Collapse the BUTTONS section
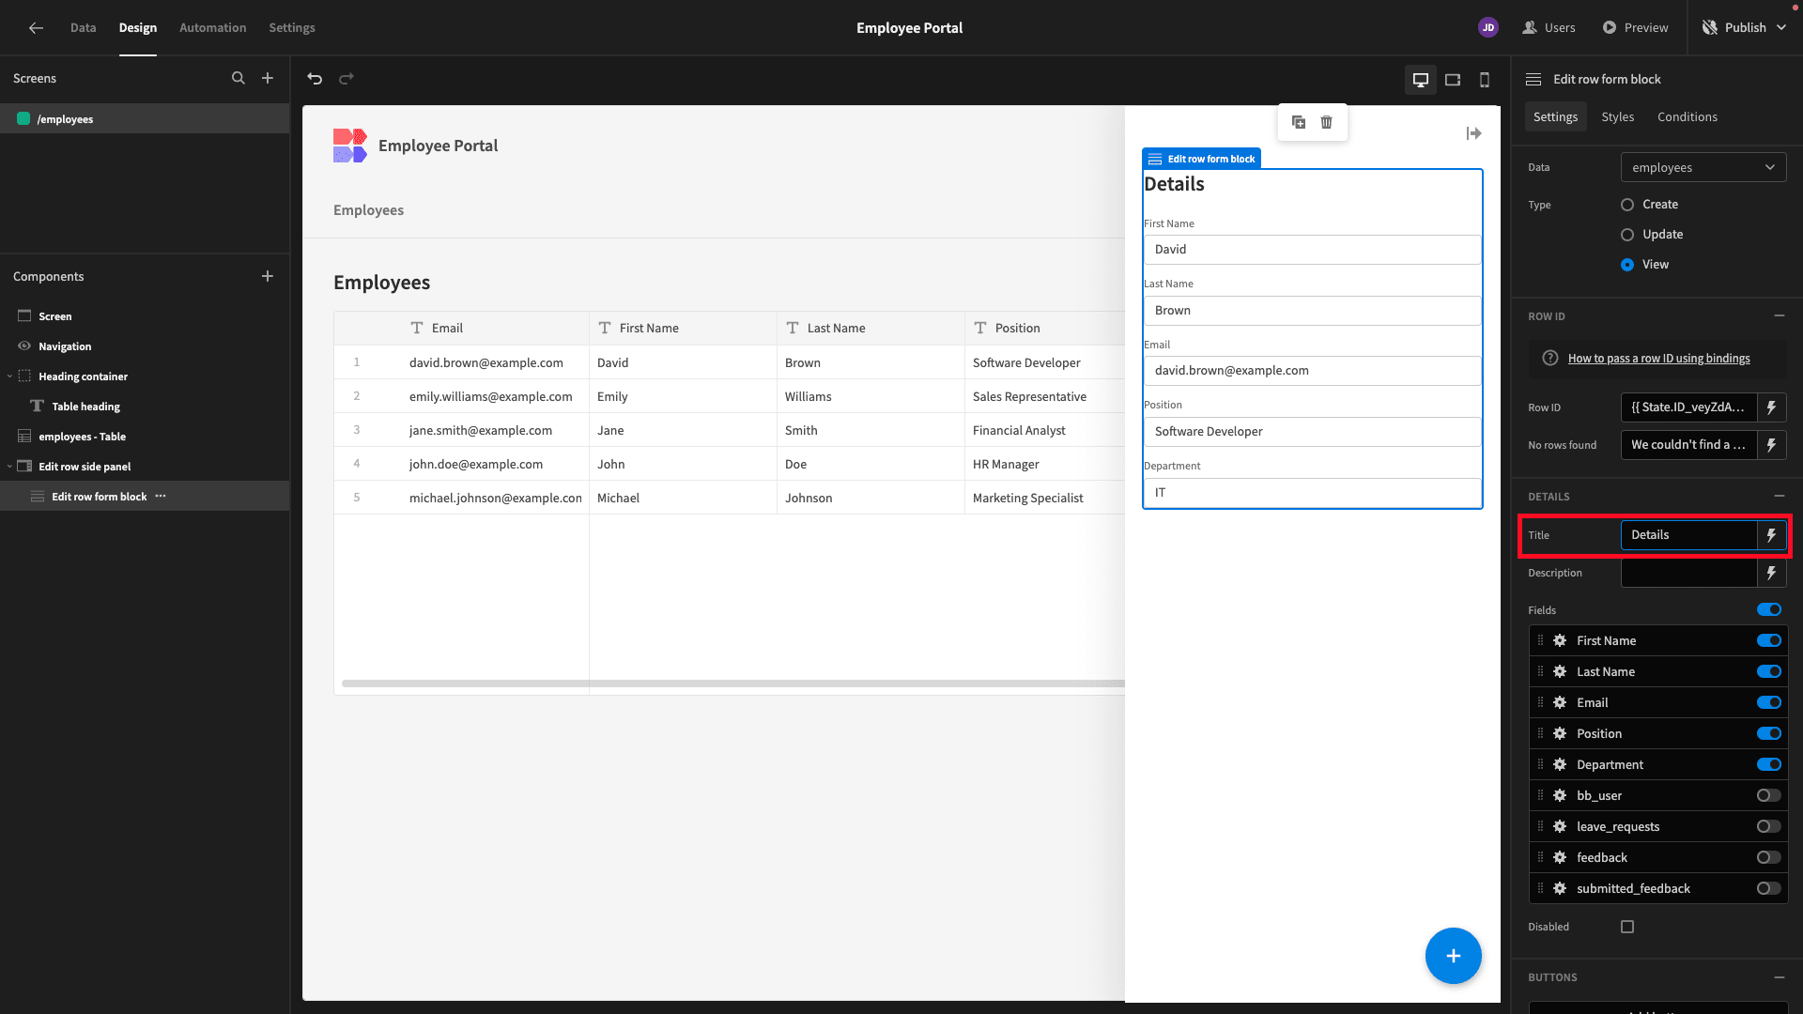The height and width of the screenshot is (1014, 1803). (x=1780, y=978)
